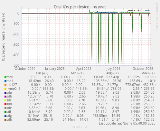Viewport: 160px width, 131px height.
Task: Click the sde gray legend swatch
Action: click(x=5, y=108)
